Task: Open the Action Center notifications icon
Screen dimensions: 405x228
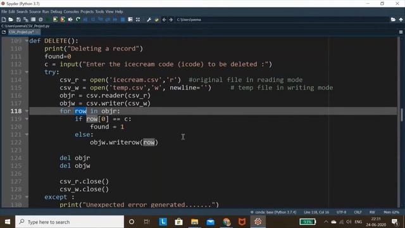Action: (395, 222)
